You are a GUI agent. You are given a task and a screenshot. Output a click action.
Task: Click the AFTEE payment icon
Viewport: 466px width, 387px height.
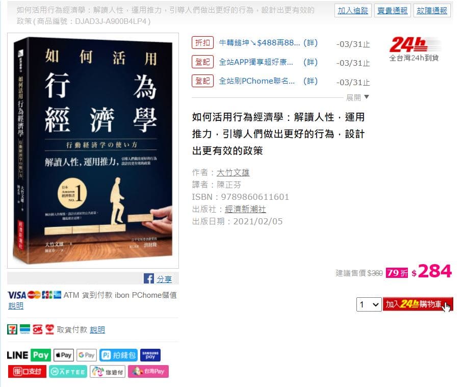click(x=68, y=372)
